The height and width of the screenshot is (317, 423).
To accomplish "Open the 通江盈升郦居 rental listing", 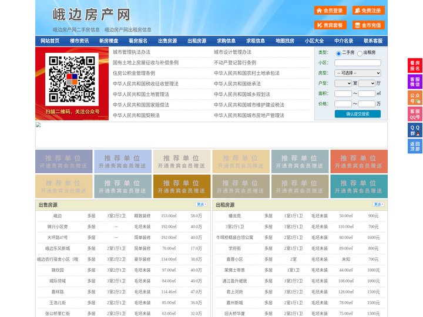I will tap(234, 281).
